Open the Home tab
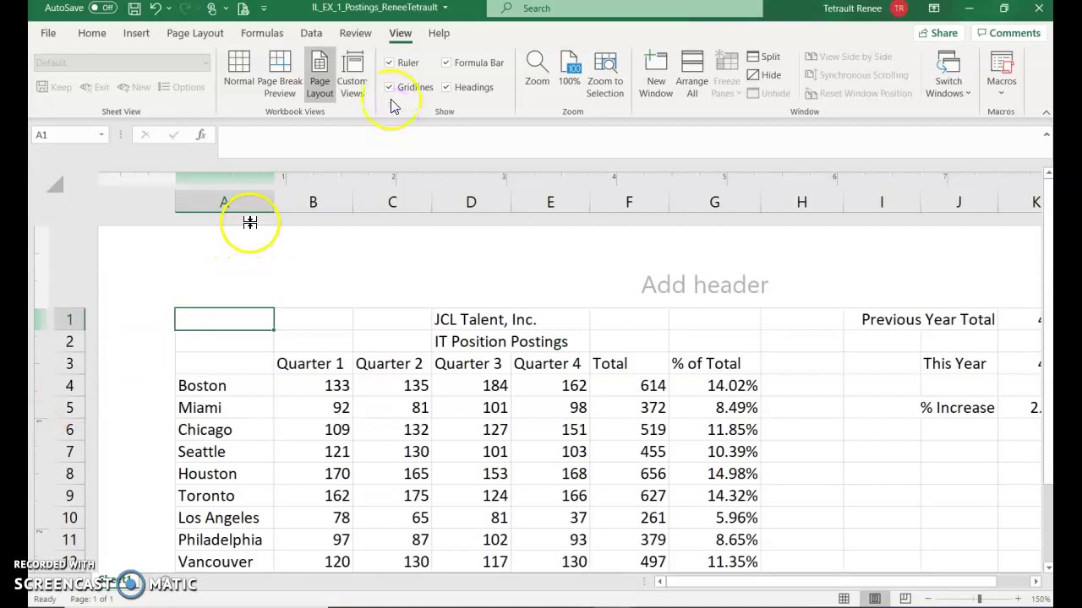The image size is (1082, 608). click(x=92, y=33)
